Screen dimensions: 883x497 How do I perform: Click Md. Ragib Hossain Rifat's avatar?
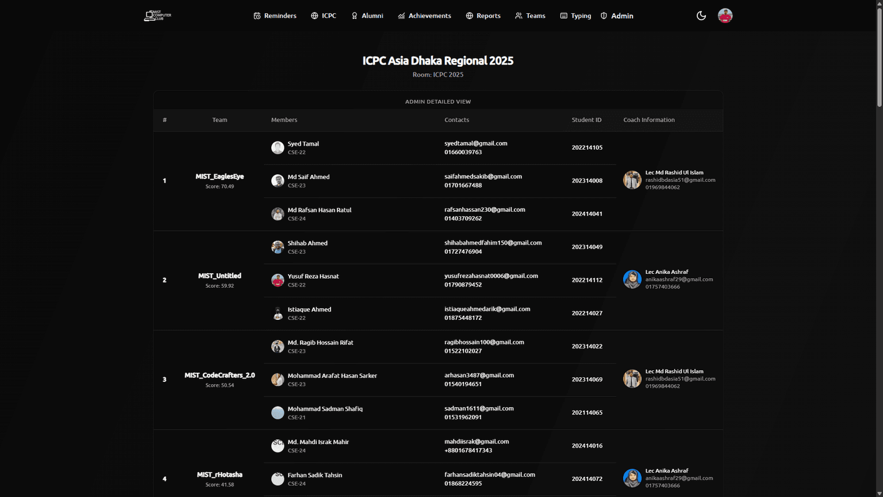278,346
